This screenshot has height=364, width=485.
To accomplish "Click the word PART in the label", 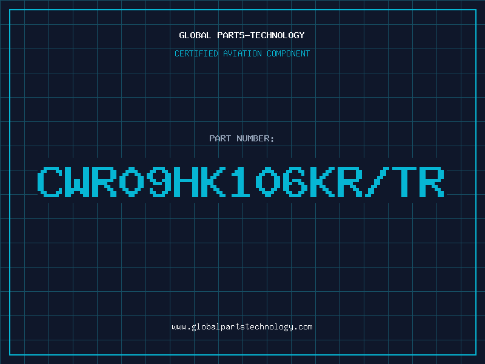I will point(220,138).
